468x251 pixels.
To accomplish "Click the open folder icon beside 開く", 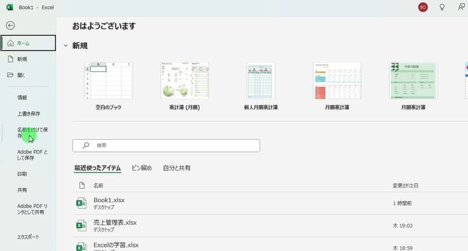I will point(10,75).
